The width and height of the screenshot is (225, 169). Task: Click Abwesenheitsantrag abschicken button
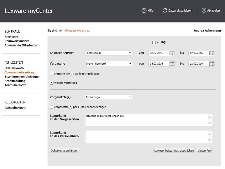point(174,151)
